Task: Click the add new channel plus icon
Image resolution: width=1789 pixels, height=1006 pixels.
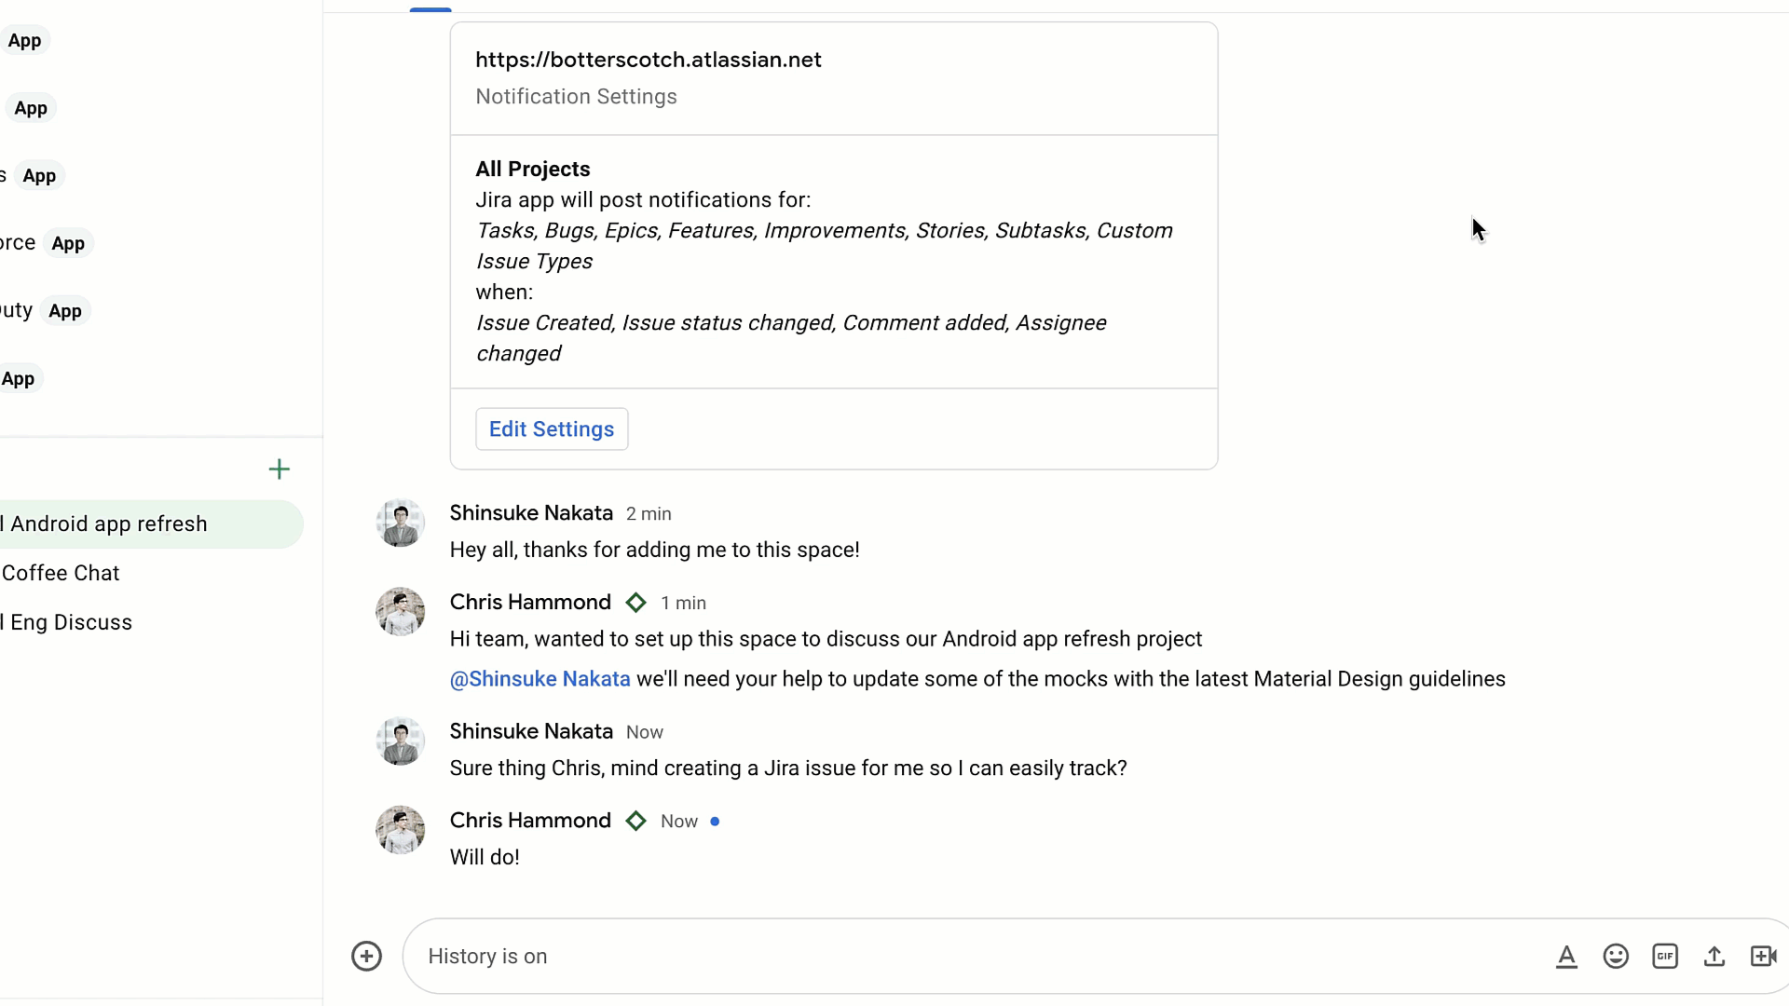Action: [x=279, y=469]
